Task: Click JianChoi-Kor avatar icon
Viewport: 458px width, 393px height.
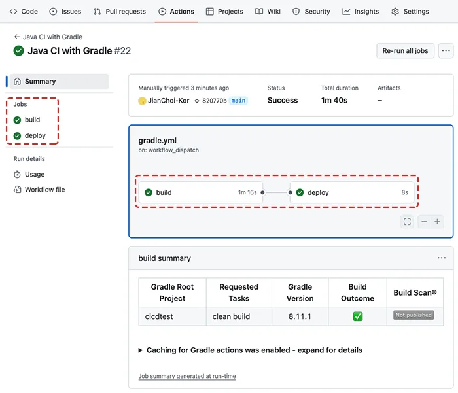Action: click(142, 101)
